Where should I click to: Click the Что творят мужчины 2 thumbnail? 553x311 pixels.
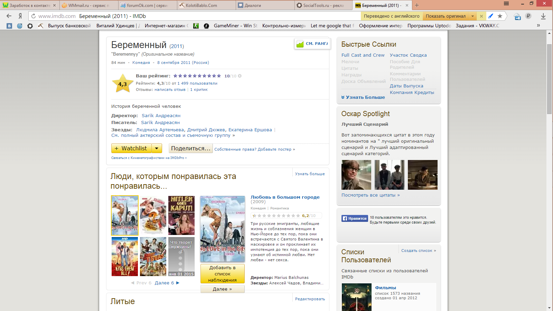point(181,256)
